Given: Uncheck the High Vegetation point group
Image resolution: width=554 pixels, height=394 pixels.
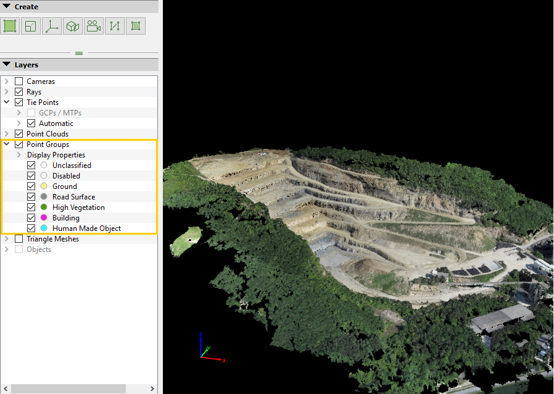Looking at the screenshot, I should [x=31, y=207].
